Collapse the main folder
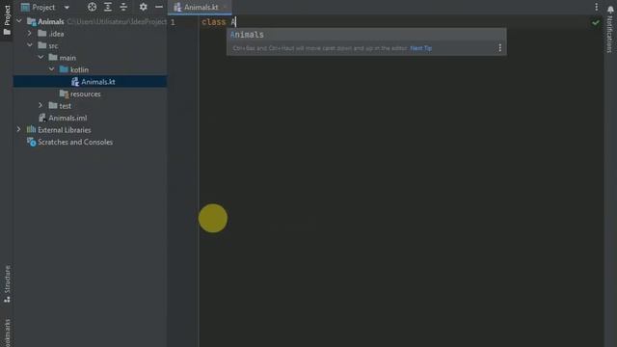This screenshot has height=347, width=617. pyautogui.click(x=40, y=58)
